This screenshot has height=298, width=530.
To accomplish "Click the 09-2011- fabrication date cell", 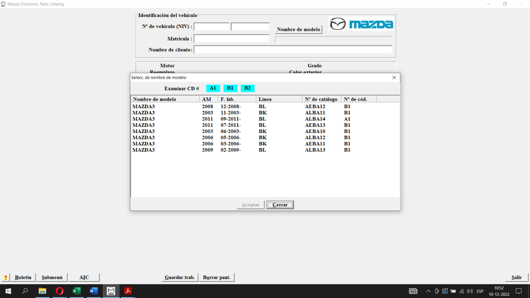I will point(231,119).
